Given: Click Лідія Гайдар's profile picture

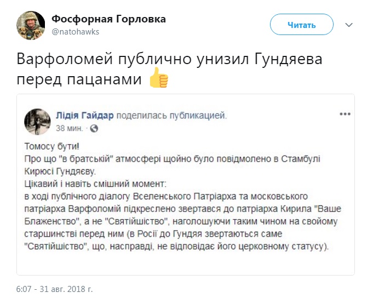Looking at the screenshot, I should (x=38, y=121).
